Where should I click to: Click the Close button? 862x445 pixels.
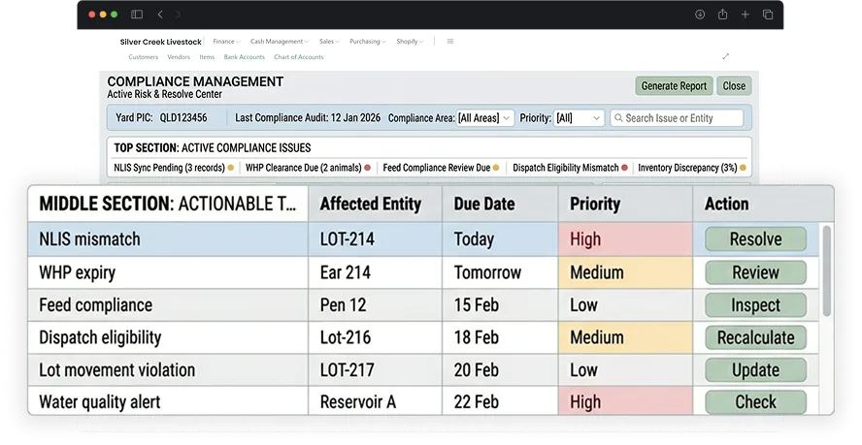click(734, 85)
